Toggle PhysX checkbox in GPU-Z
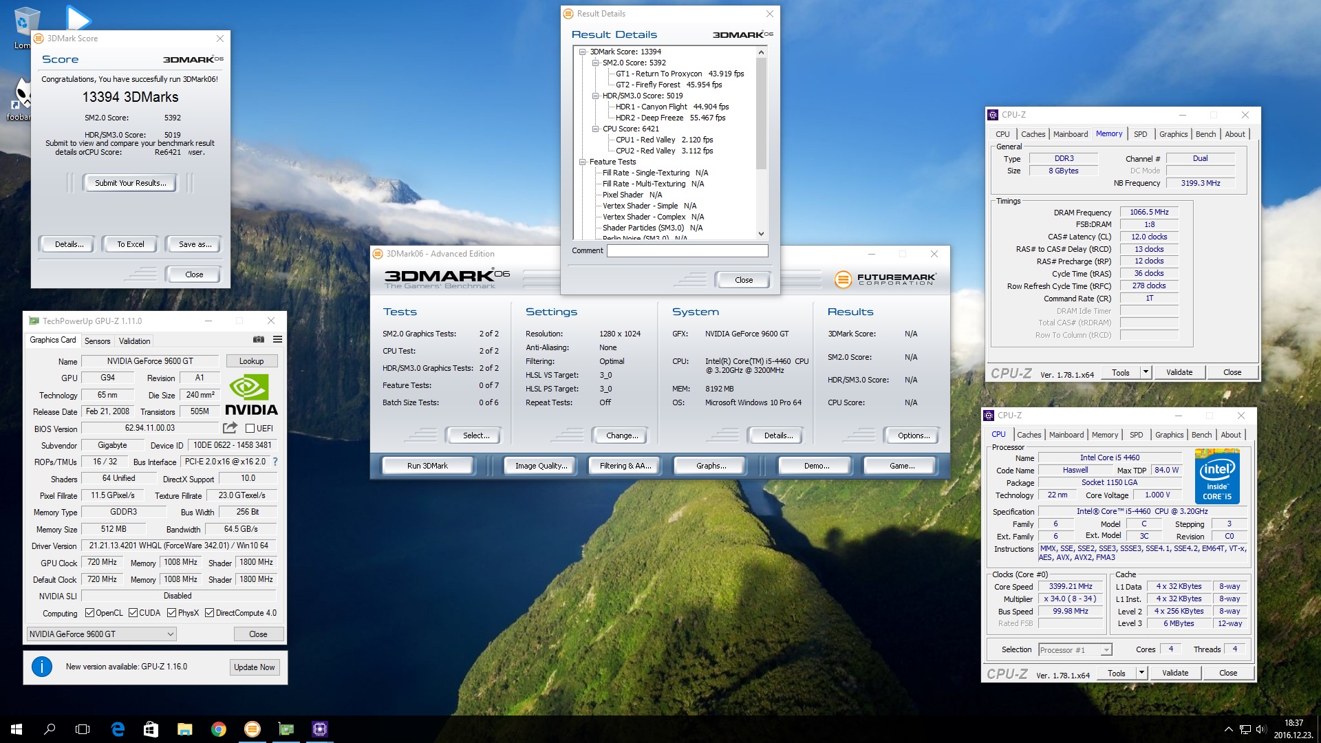This screenshot has height=743, width=1321. click(x=171, y=613)
